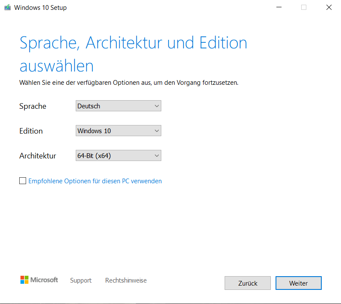Click the 'Windows 10 Setup' window title text
This screenshot has height=304, width=341.
click(x=41, y=8)
